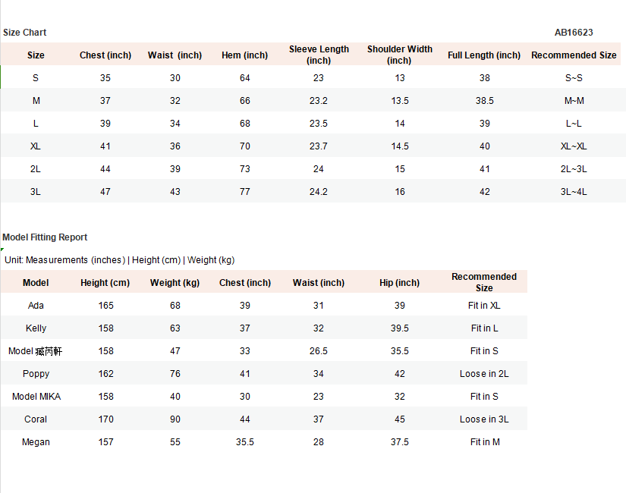Image resolution: width=626 pixels, height=493 pixels.
Task: Select the unit measurements note cell
Action: [119, 260]
